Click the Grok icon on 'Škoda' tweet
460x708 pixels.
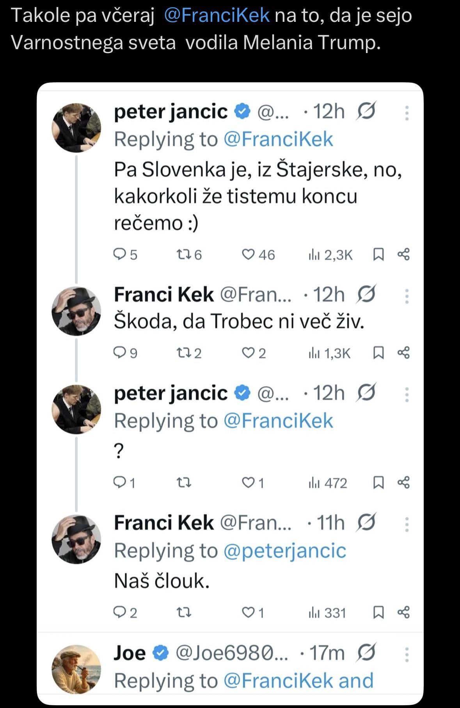tap(366, 295)
